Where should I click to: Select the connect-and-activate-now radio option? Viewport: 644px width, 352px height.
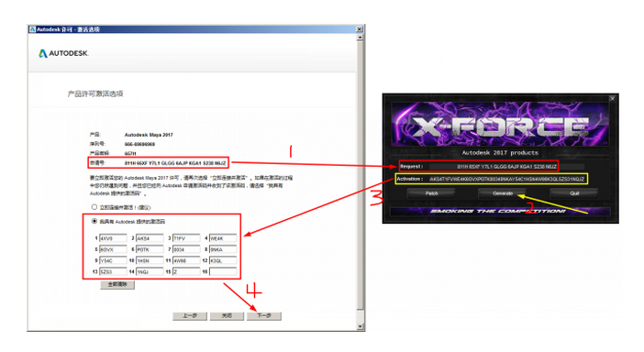[94, 207]
